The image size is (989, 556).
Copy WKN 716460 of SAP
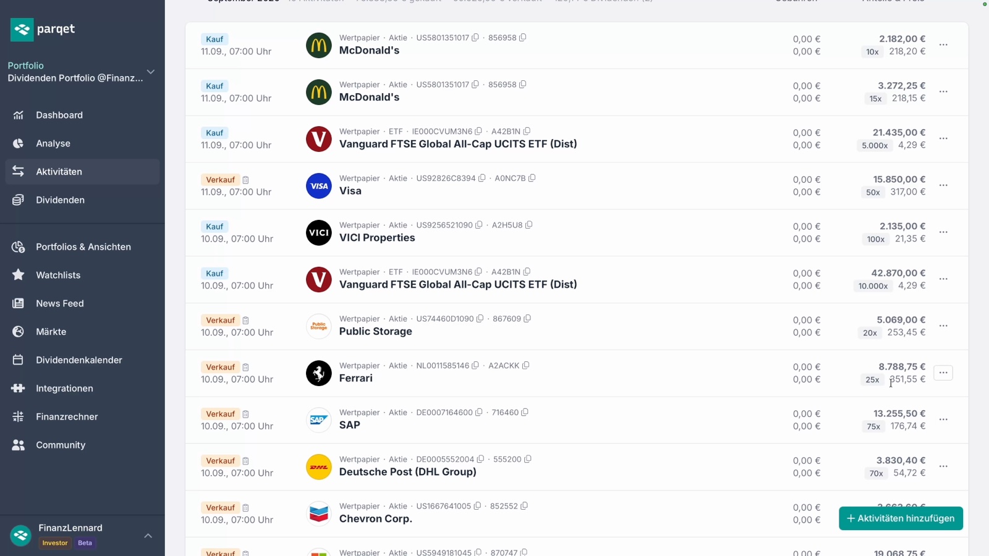[525, 413]
